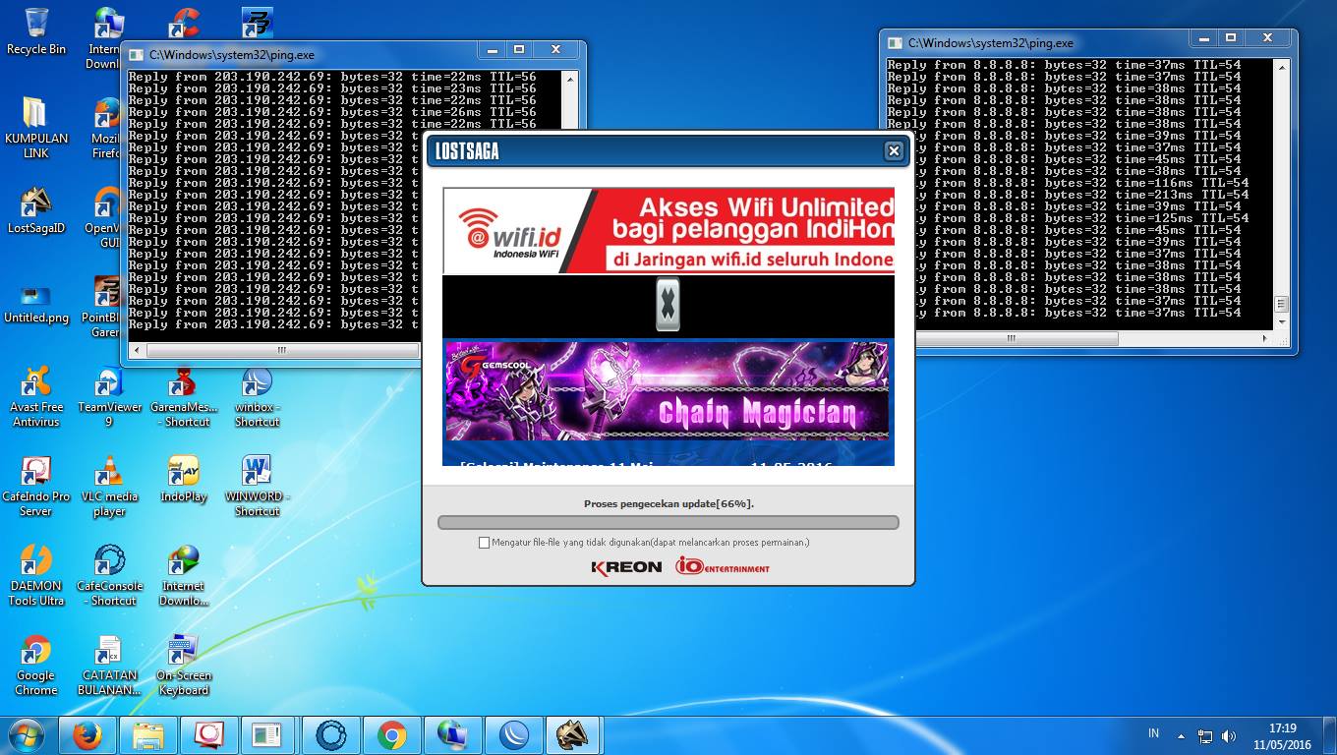The width and height of the screenshot is (1337, 755).
Task: Click the Show desktop strip past the clock
Action: [1329, 735]
